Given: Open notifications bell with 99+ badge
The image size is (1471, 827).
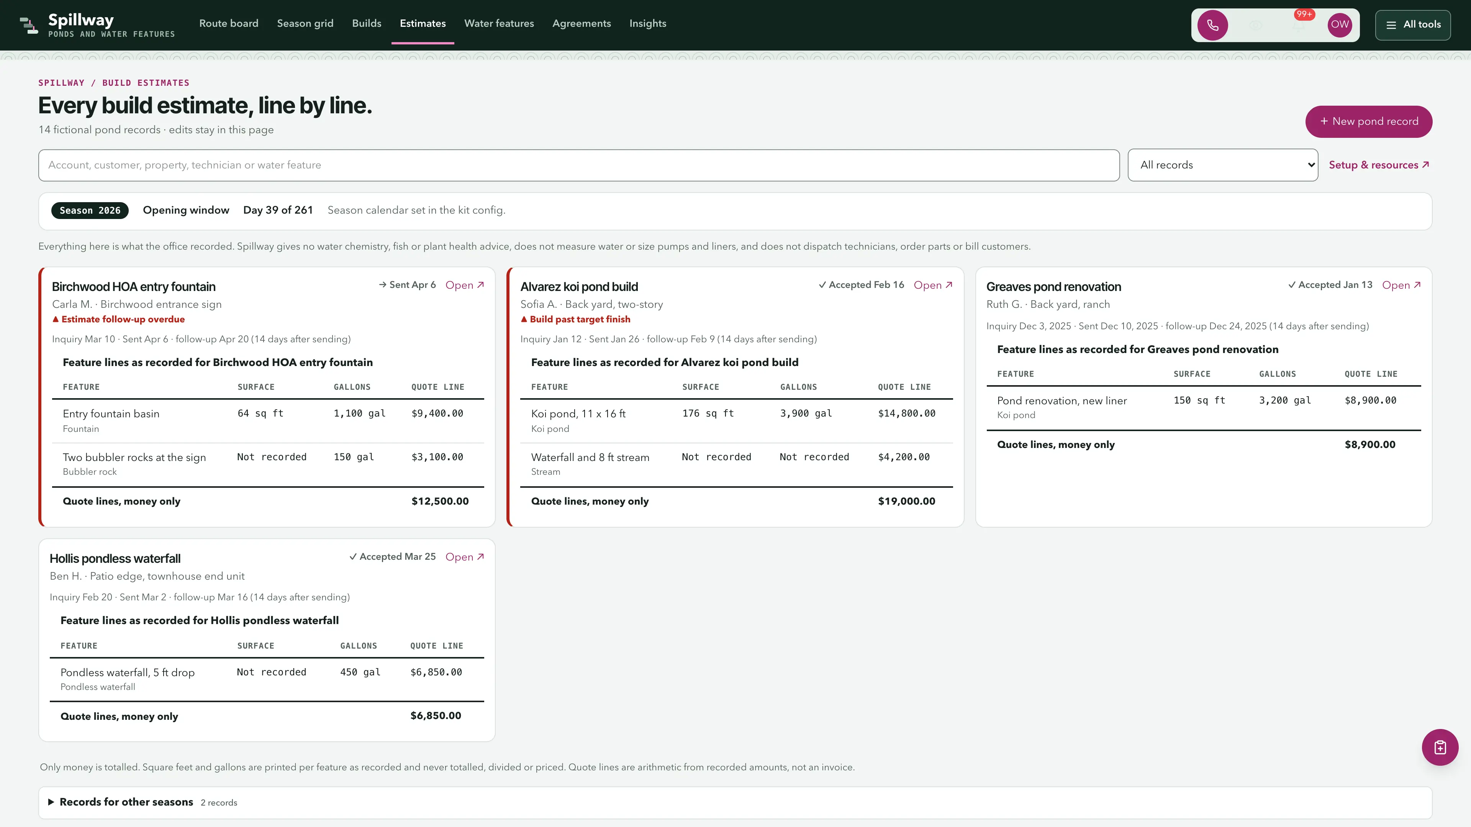Looking at the screenshot, I should [x=1298, y=25].
